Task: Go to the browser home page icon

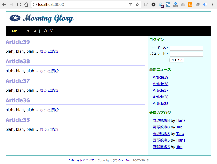Action: (x=26, y=4)
